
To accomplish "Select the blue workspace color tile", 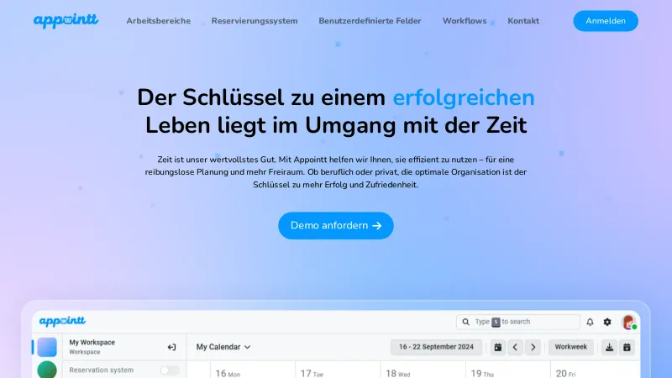I will [47, 347].
